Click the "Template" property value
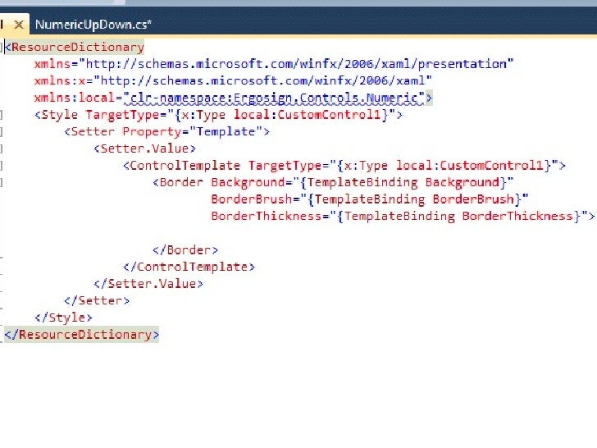597x448 pixels. pos(226,132)
